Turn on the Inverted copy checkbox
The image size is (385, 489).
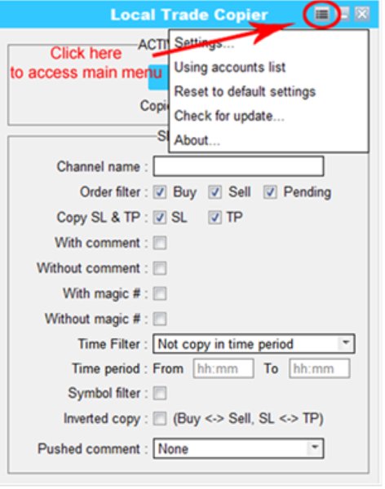coord(160,419)
